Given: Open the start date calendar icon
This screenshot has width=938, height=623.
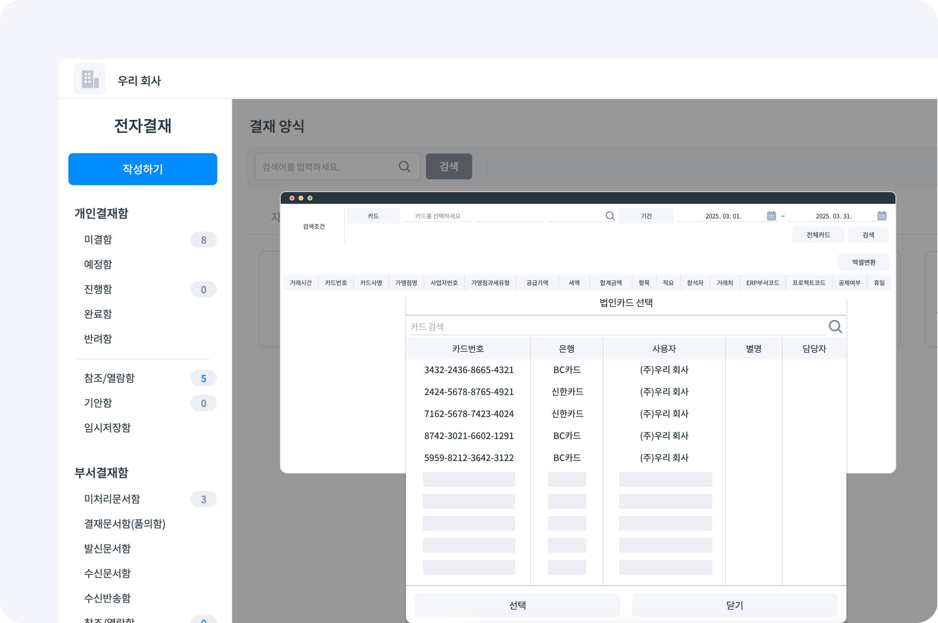Looking at the screenshot, I should [771, 216].
